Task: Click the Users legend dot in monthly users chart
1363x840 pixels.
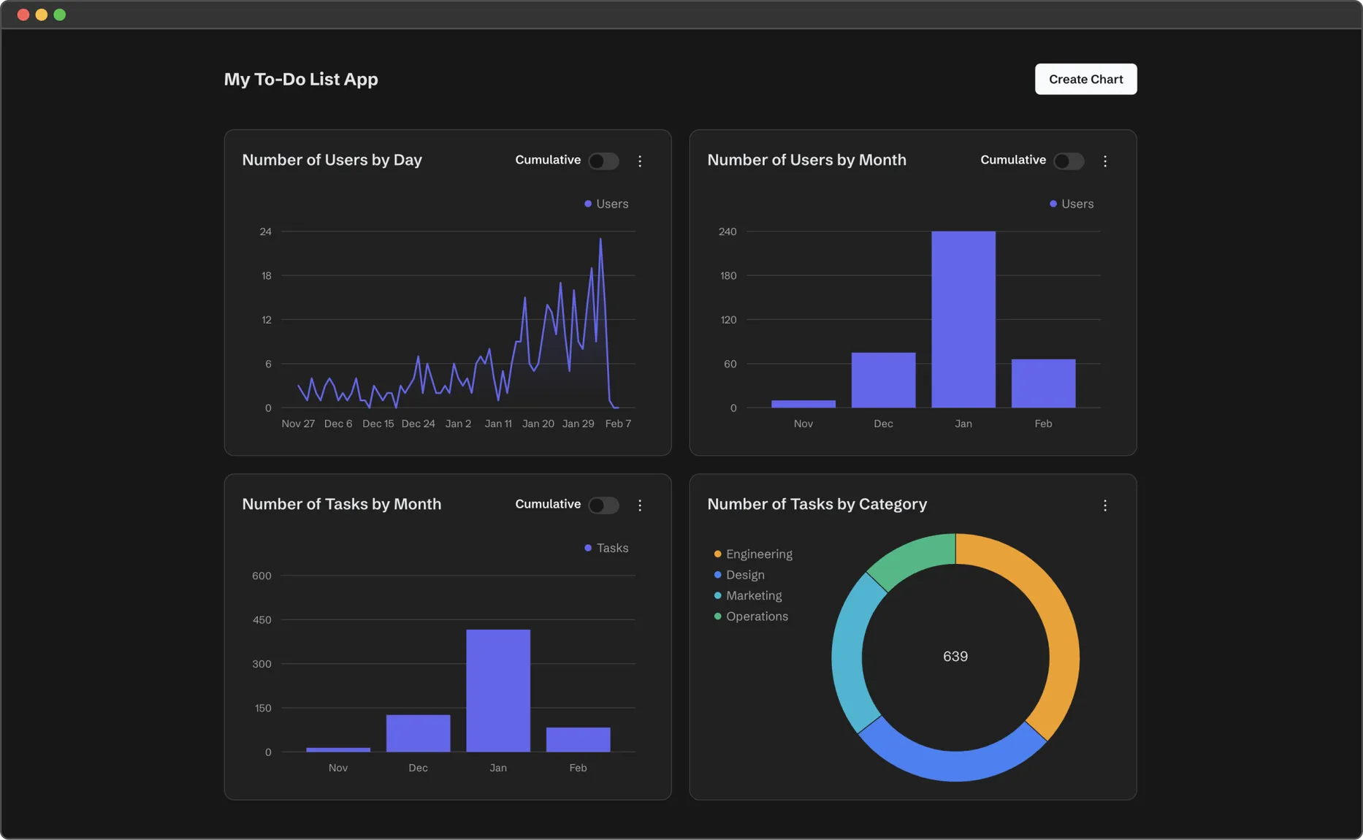Action: click(1053, 204)
